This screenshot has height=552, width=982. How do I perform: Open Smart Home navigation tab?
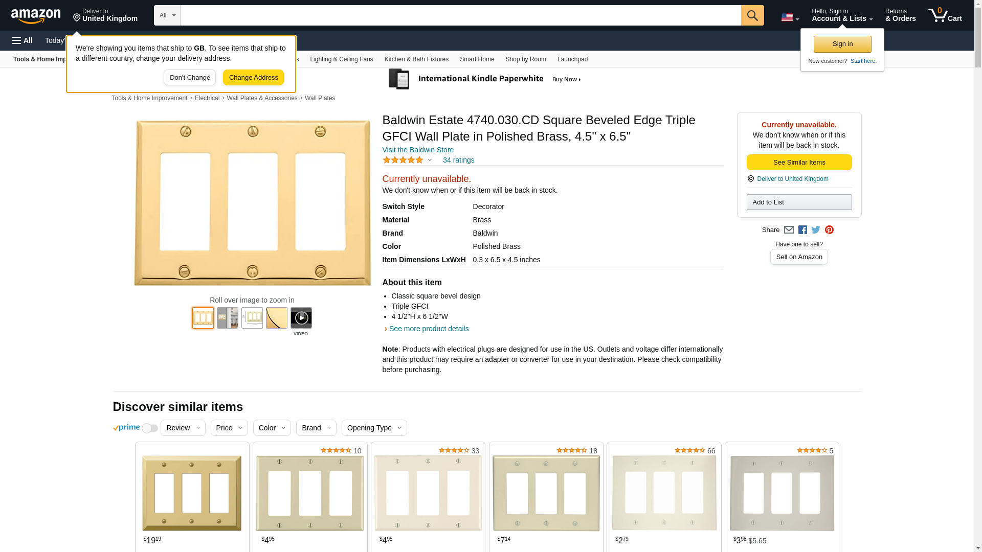[x=477, y=59]
